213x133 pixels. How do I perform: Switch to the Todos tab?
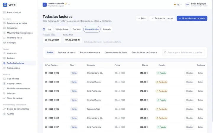pos(50,53)
